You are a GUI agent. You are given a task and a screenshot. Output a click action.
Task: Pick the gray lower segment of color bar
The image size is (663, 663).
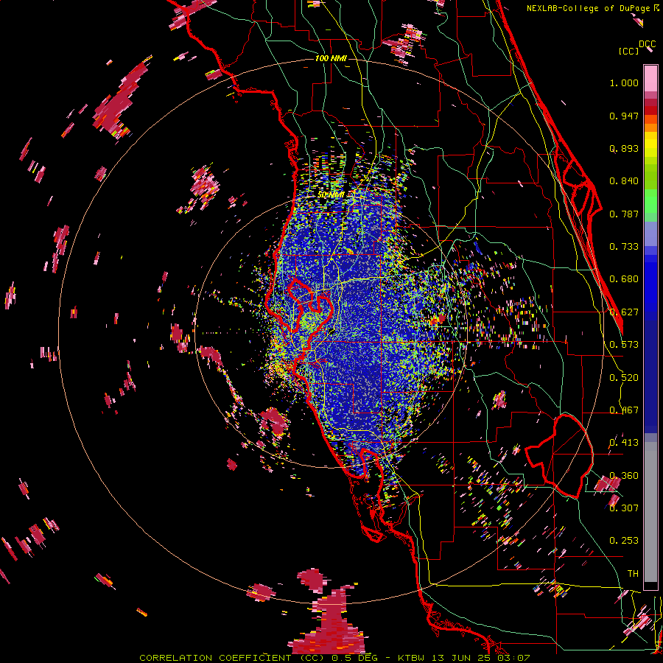coord(650,512)
